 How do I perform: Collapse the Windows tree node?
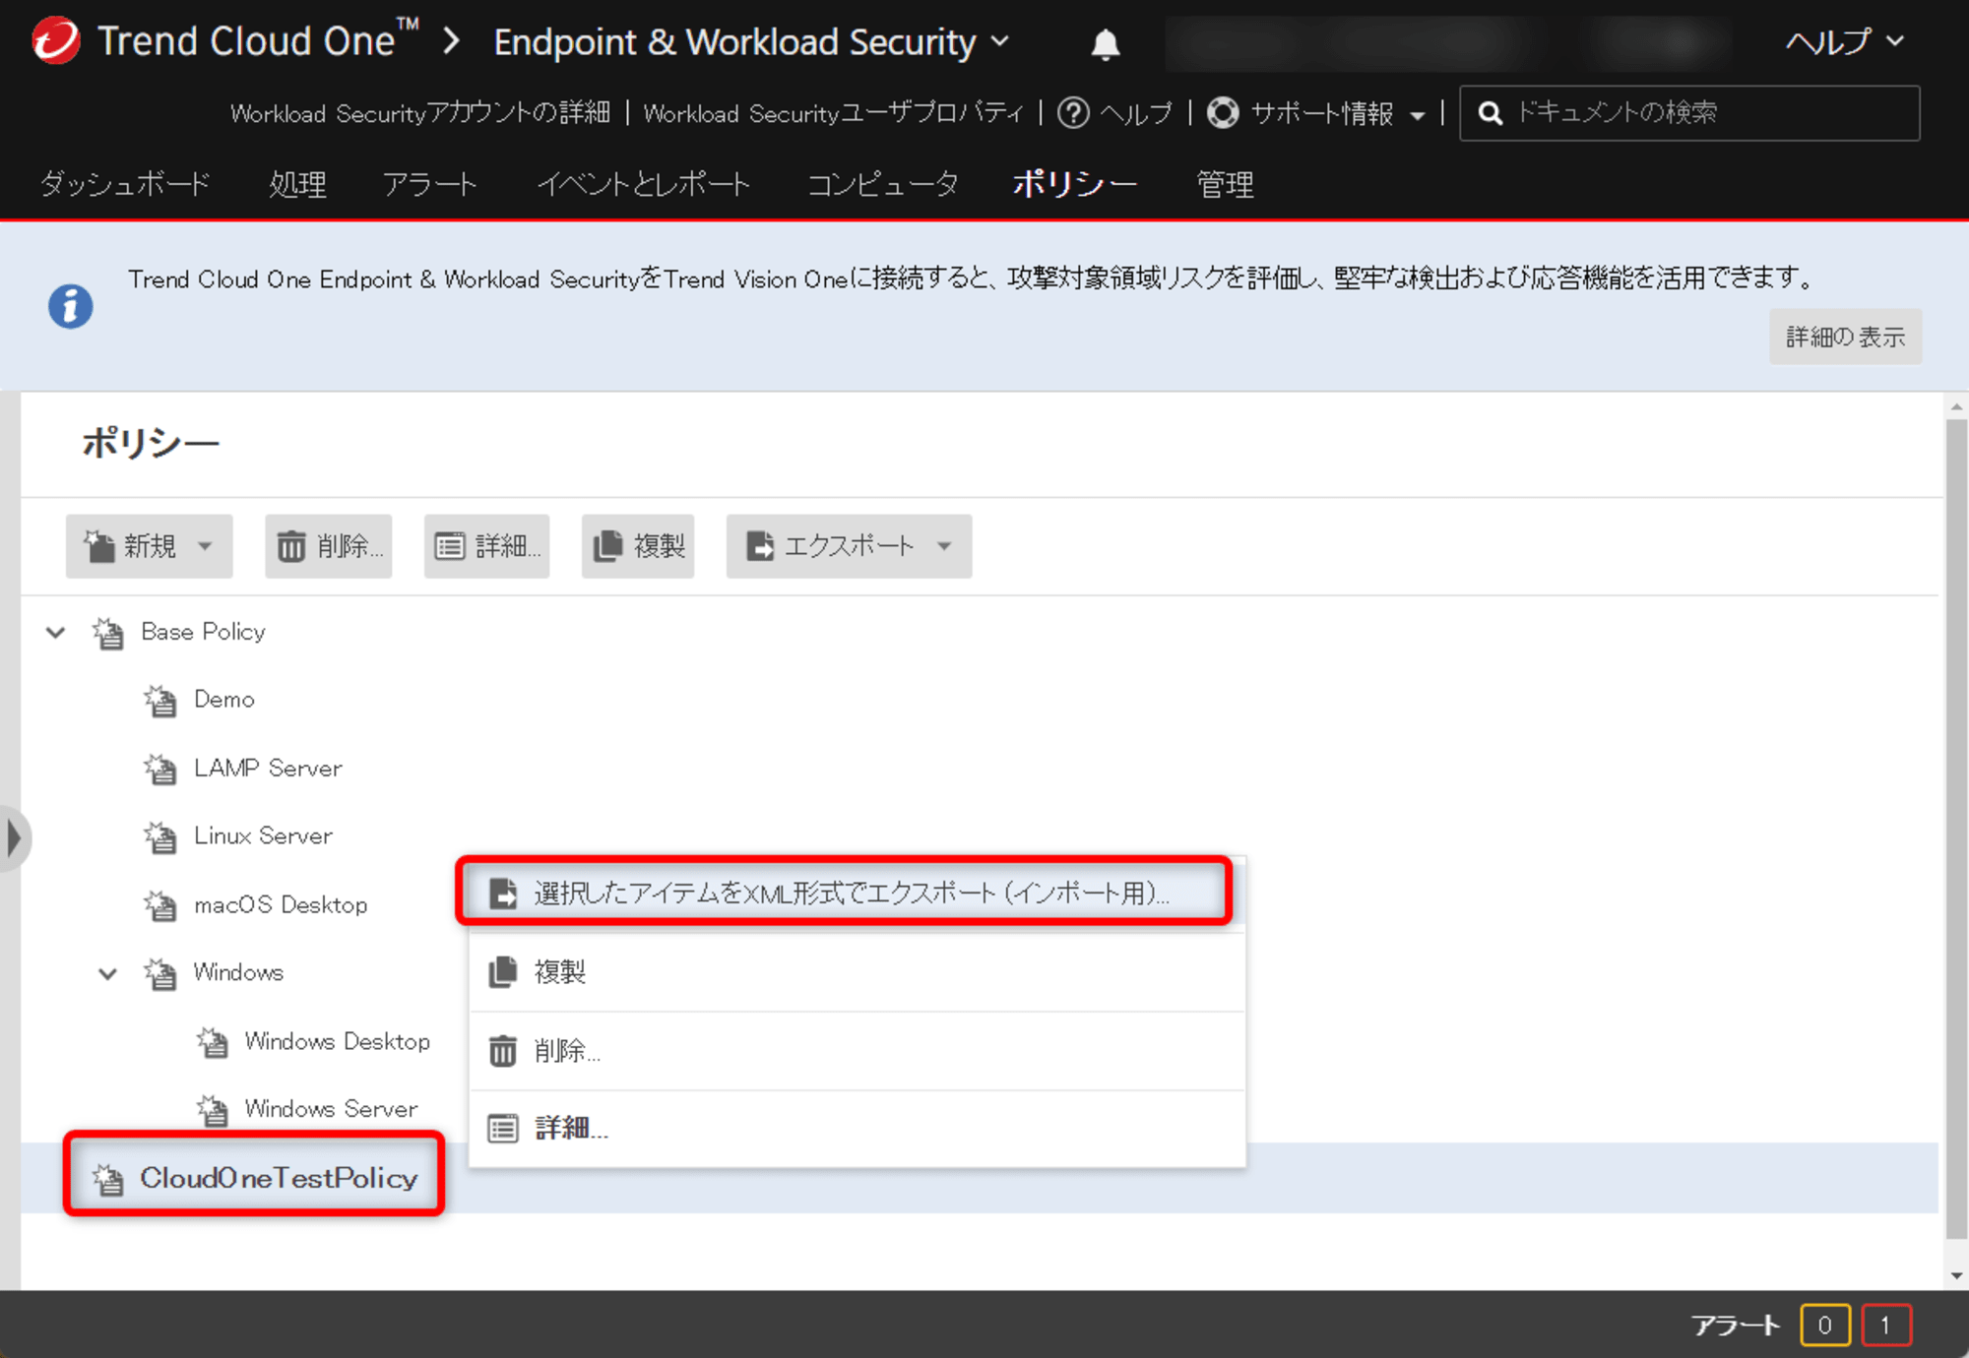[x=107, y=973]
